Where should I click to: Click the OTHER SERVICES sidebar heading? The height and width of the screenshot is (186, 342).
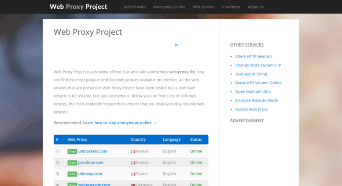tap(246, 45)
